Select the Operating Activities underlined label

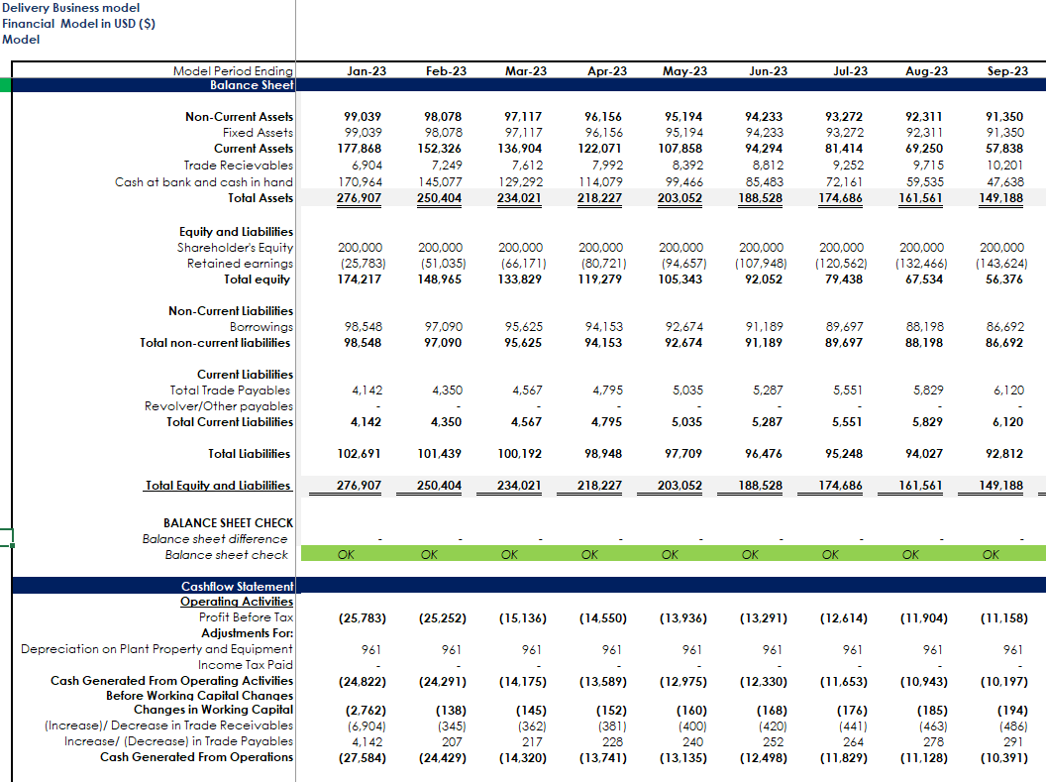(237, 602)
